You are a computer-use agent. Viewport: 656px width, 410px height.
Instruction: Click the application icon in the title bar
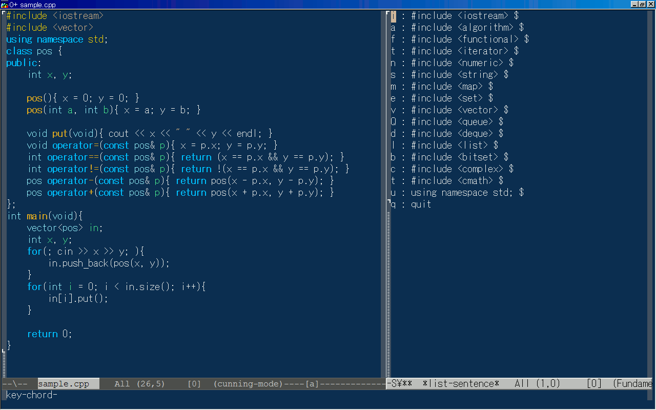pyautogui.click(x=5, y=4)
